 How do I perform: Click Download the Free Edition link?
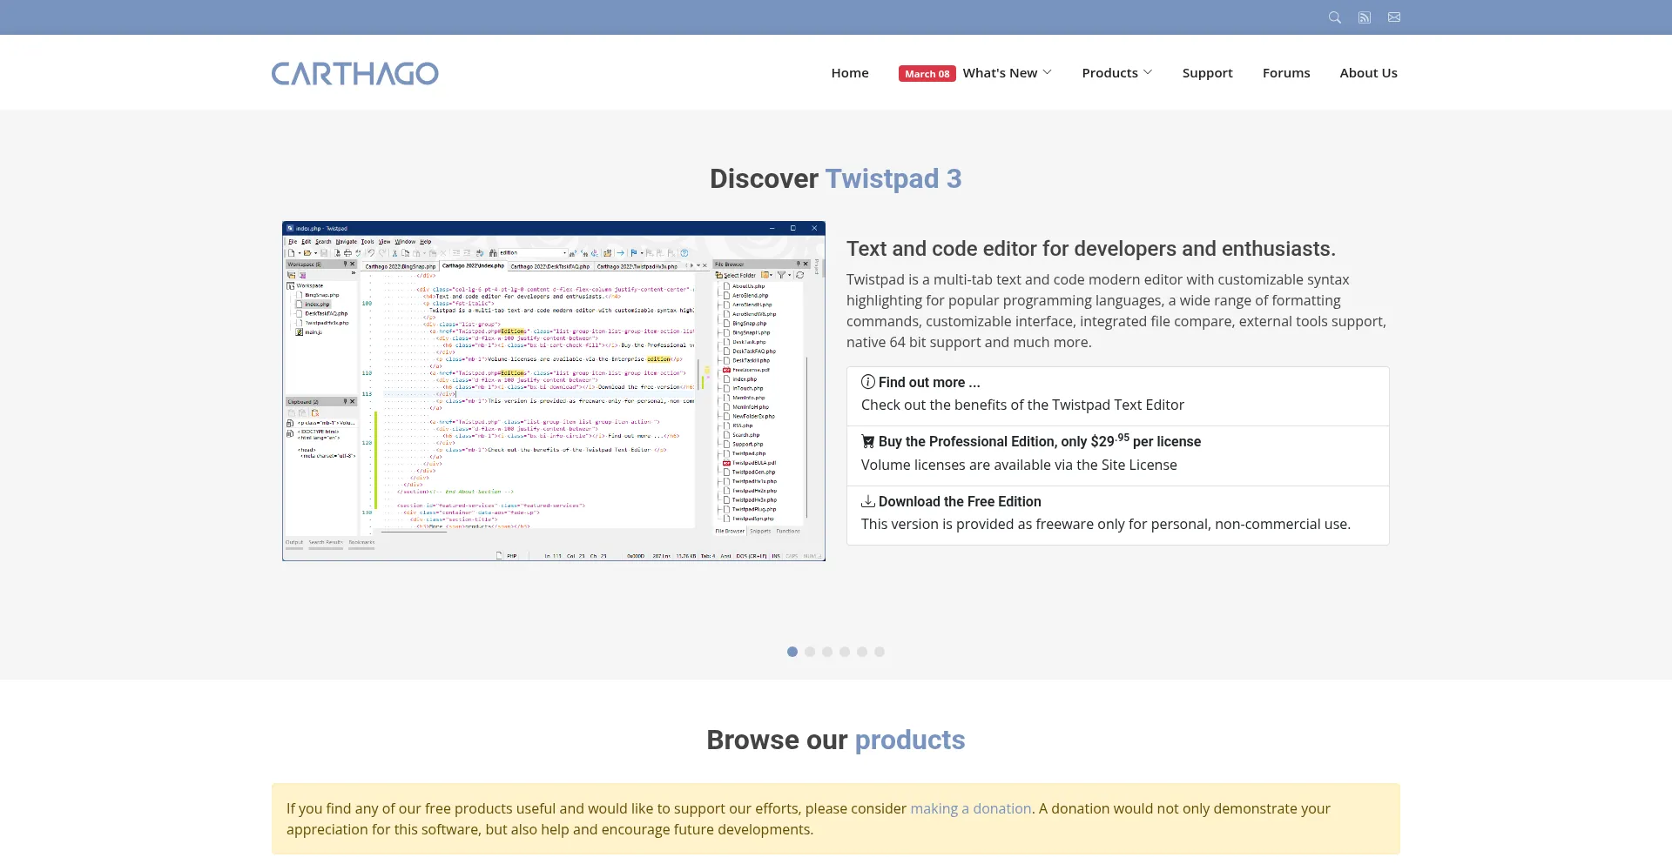pyautogui.click(x=960, y=501)
